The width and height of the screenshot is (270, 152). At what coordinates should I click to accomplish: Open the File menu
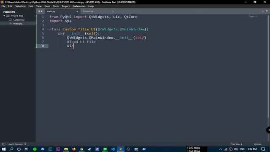tap(3, 6)
